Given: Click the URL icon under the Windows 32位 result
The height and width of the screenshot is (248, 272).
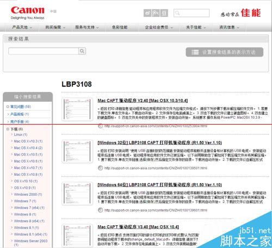Looking at the screenshot, I should (x=100, y=168).
